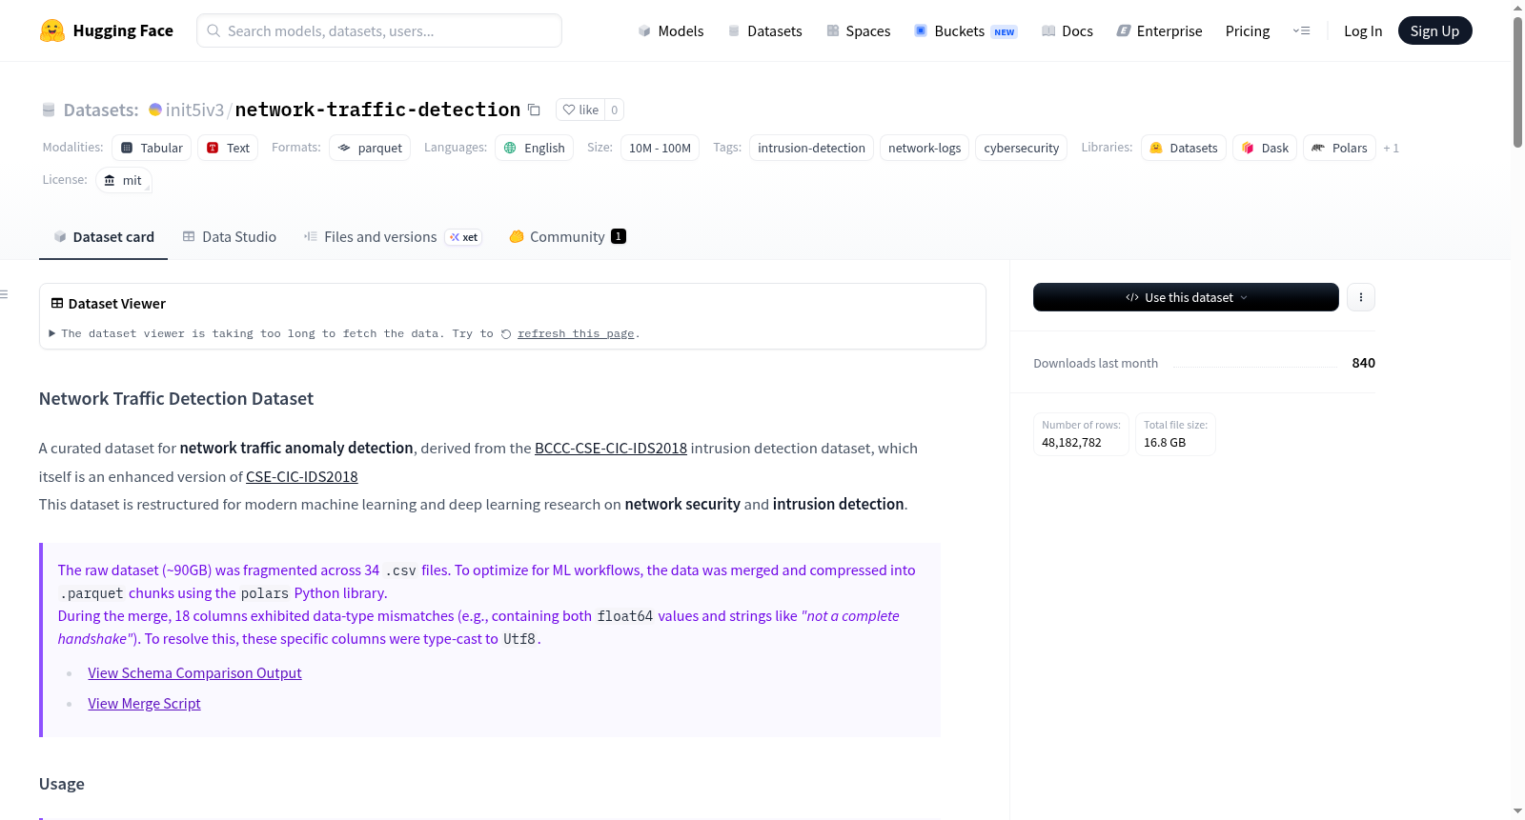The image size is (1525, 820).
Task: Click the datasets icon before 'Datasets:'
Action: [49, 110]
